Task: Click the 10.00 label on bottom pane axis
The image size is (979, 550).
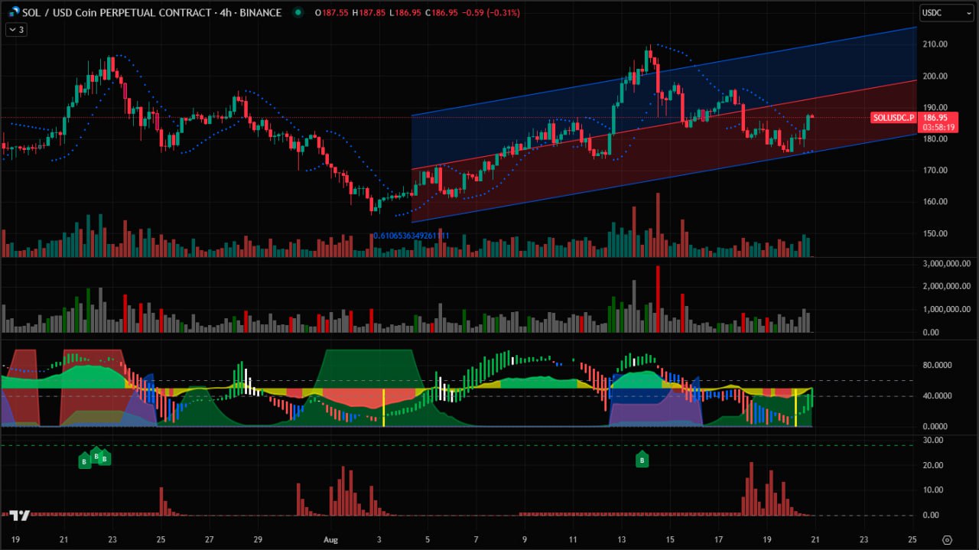Action: click(x=933, y=490)
